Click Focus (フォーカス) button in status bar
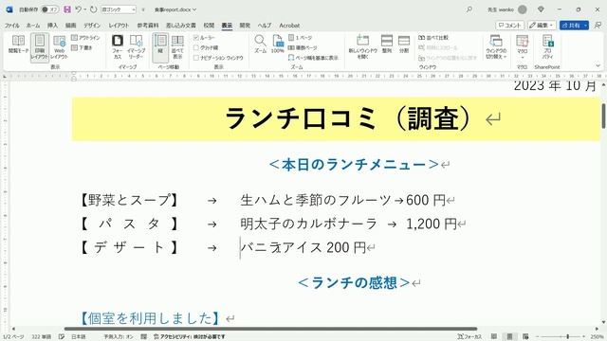 tap(469, 337)
